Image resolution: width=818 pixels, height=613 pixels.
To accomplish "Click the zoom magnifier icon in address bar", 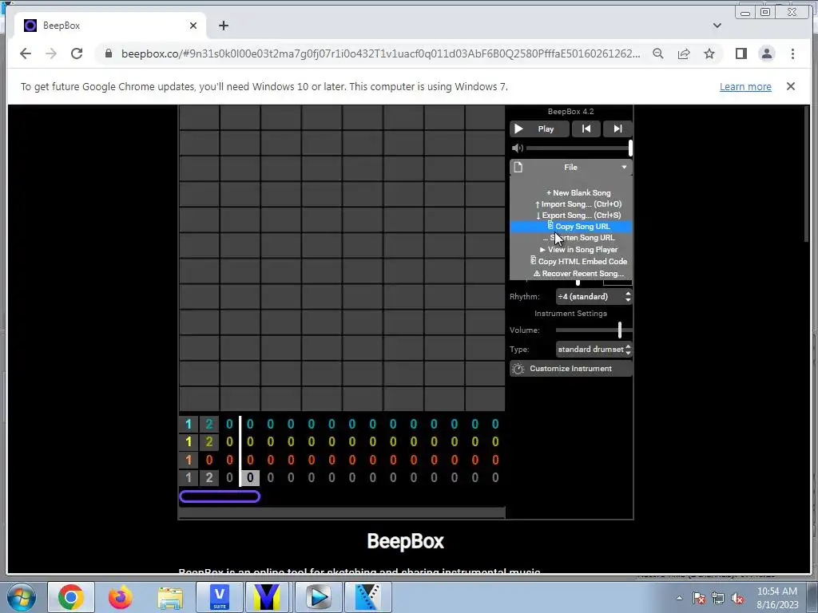I will pyautogui.click(x=658, y=53).
